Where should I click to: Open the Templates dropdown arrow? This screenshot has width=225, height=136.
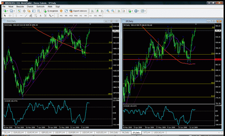[145, 11]
